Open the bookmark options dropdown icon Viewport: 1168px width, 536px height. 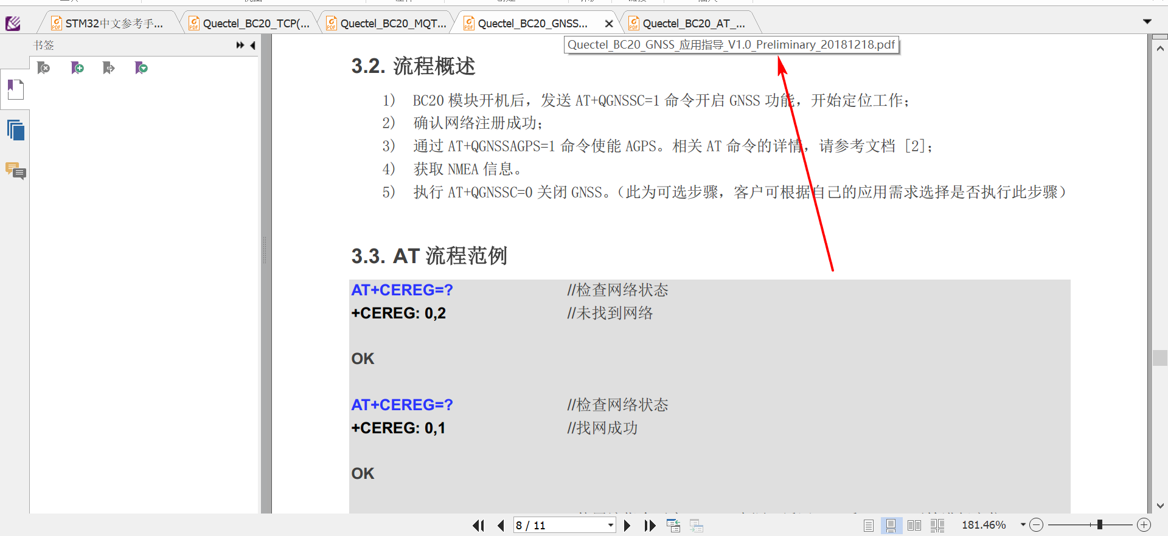click(141, 67)
